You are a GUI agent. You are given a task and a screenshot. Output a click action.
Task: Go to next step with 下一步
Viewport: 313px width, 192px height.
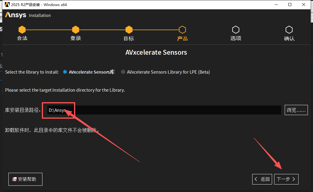pos(286,179)
